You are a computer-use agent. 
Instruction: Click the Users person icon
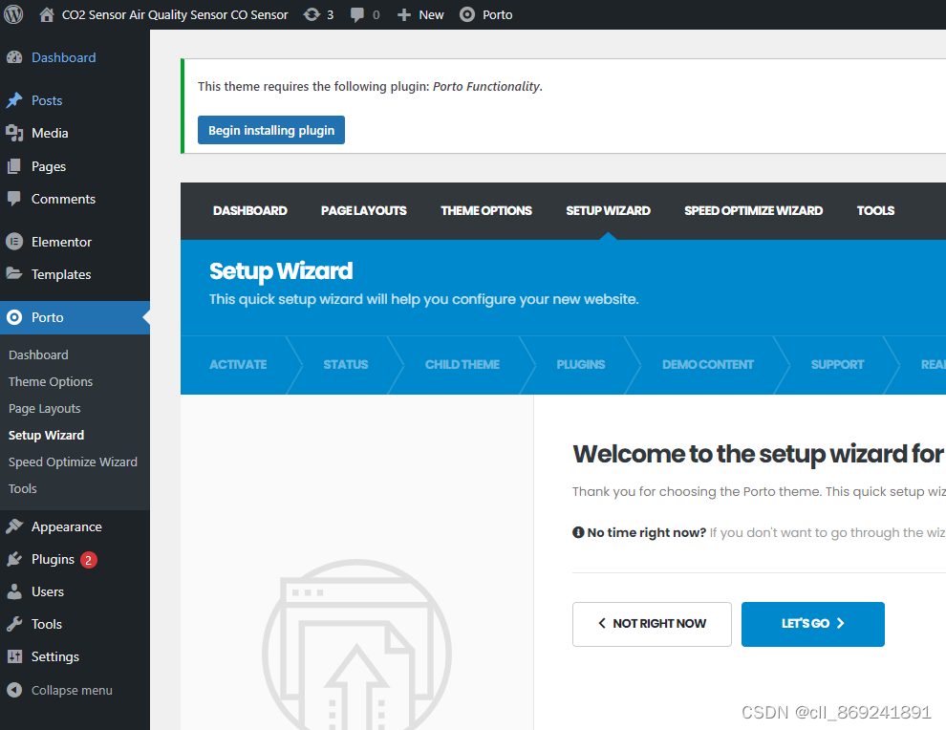14,591
